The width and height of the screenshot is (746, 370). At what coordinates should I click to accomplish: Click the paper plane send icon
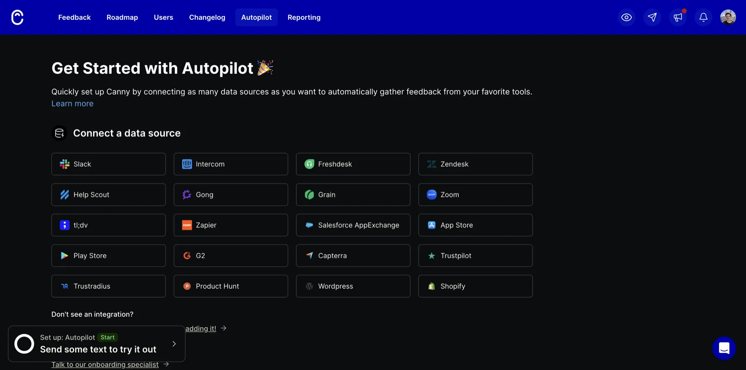tap(652, 17)
